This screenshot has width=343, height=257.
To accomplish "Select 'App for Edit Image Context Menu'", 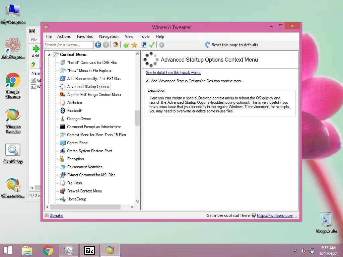I will click(94, 95).
